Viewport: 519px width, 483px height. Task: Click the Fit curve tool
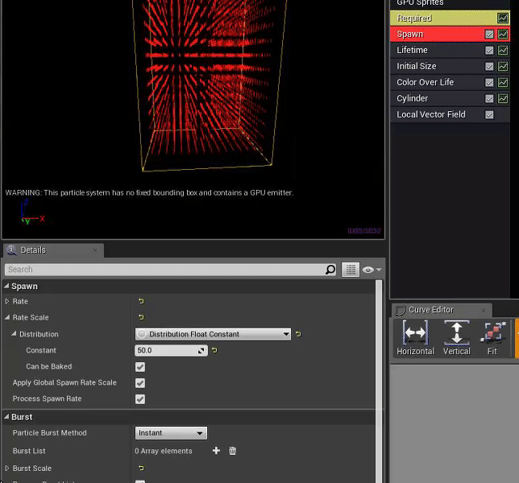[492, 338]
